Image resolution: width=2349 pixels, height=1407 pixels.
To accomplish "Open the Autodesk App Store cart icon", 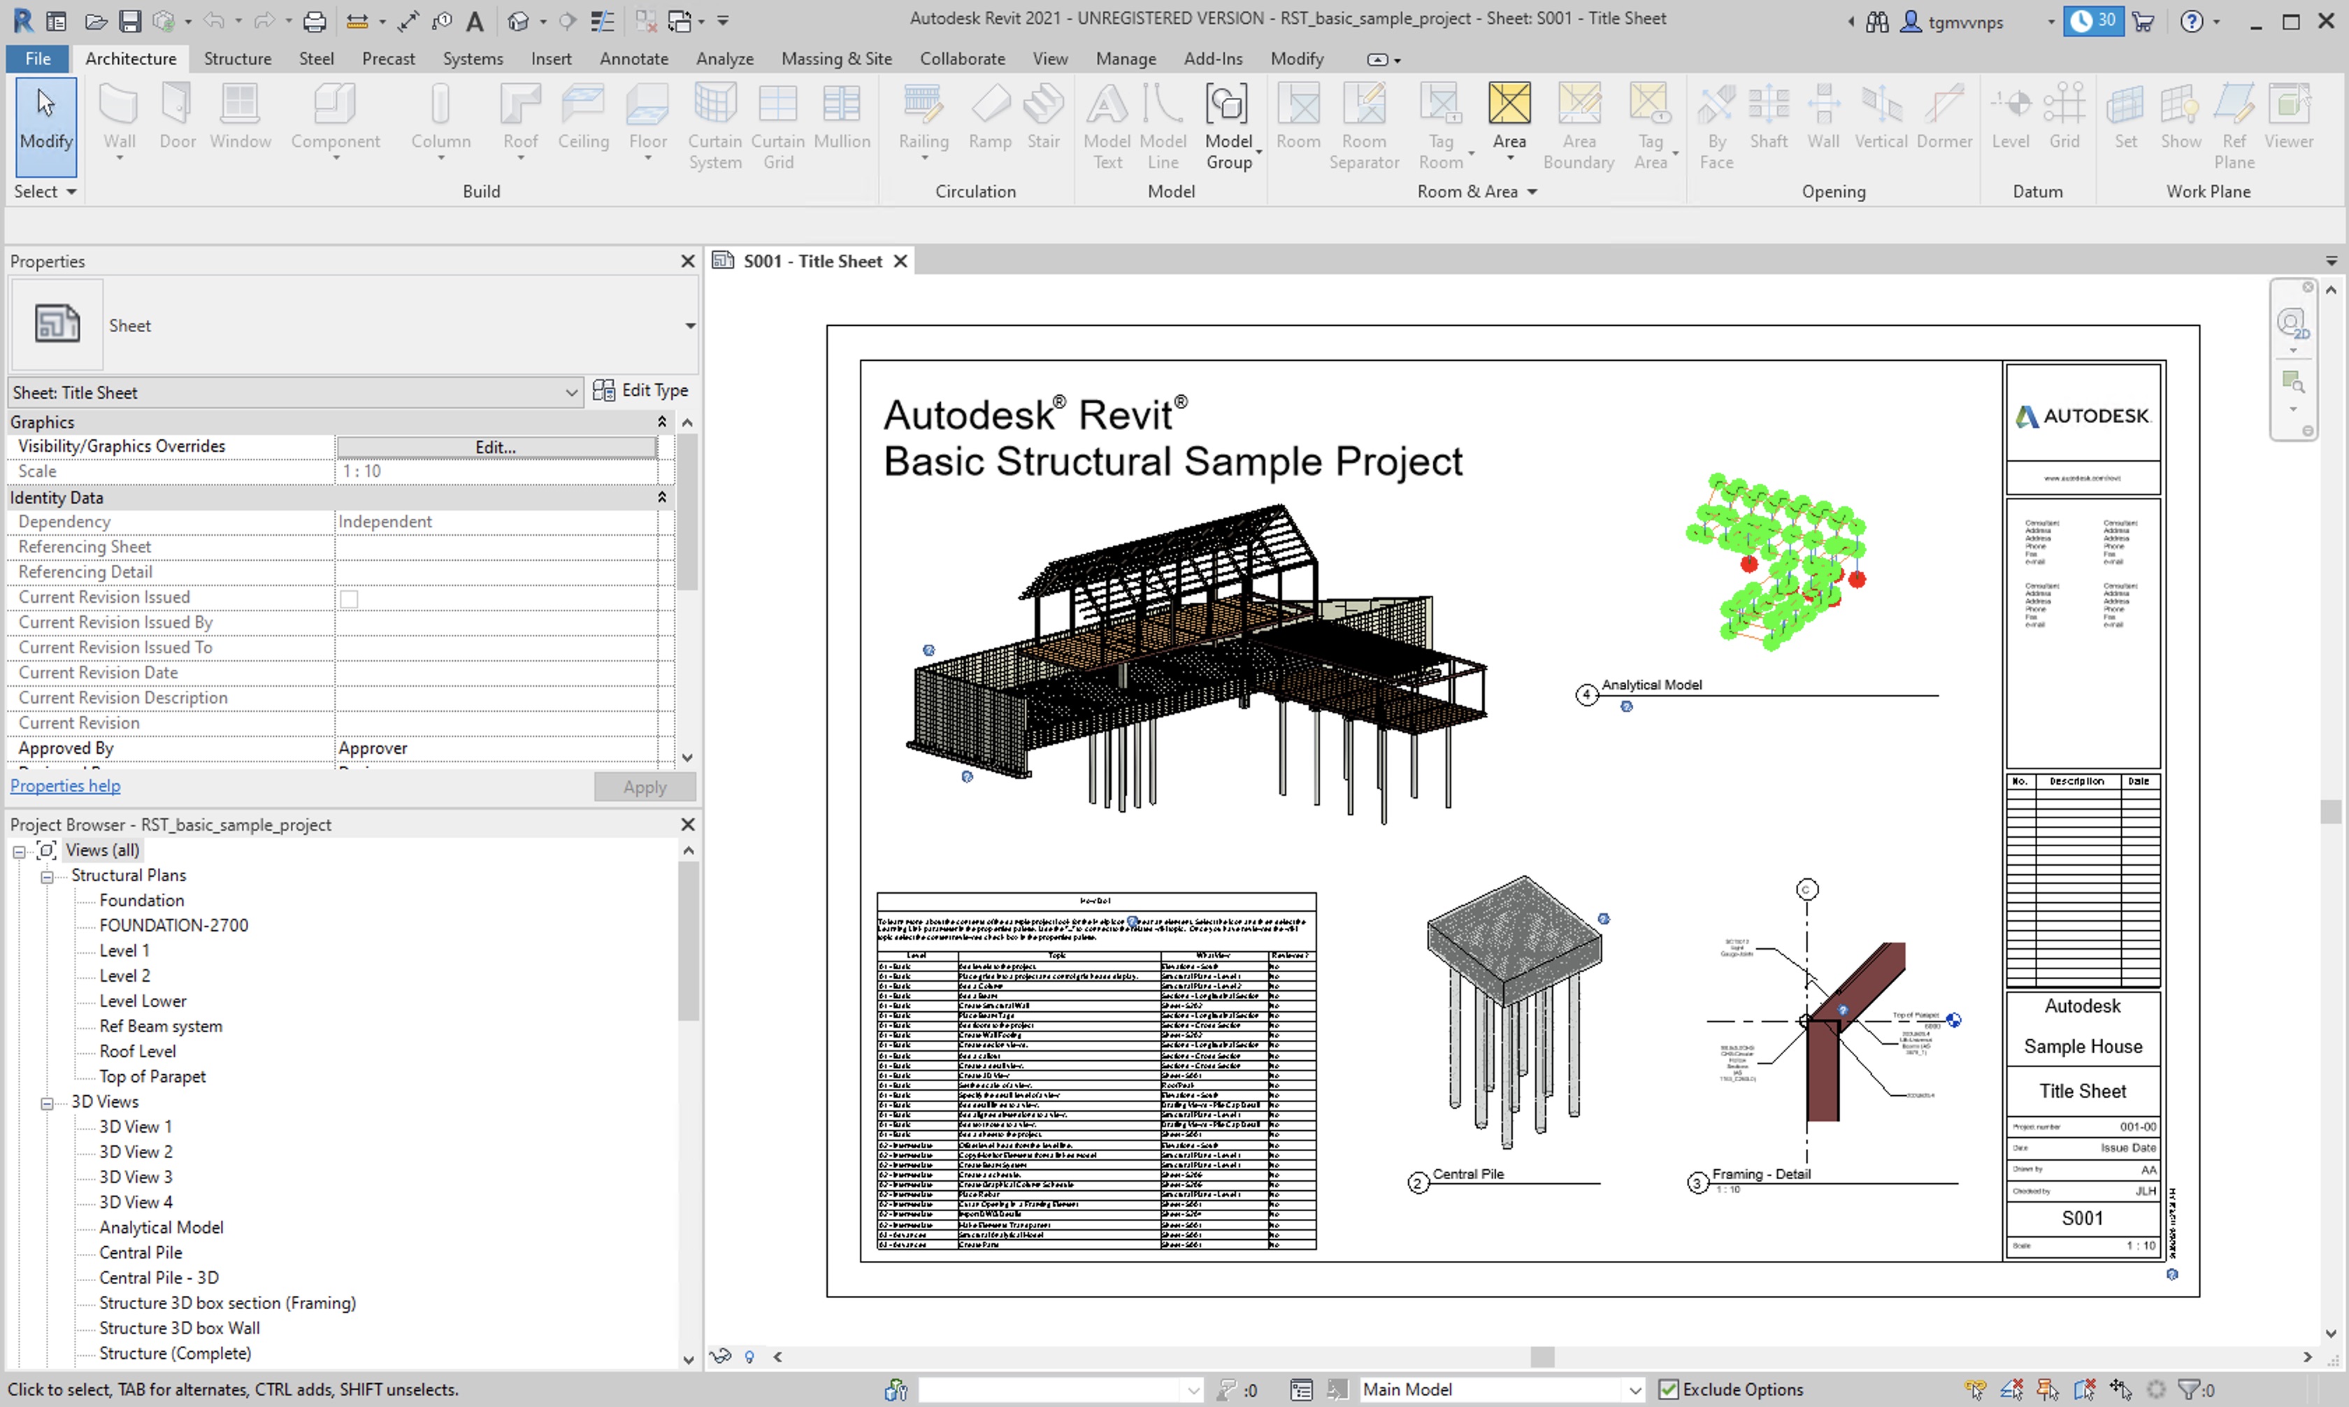I will click(2141, 21).
